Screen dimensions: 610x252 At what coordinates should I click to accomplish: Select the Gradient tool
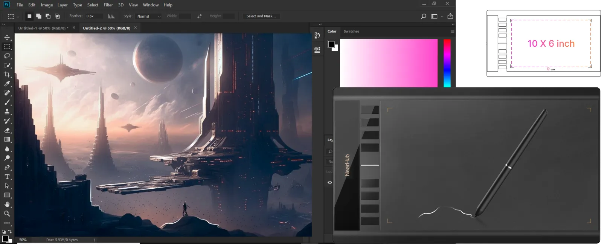click(x=7, y=139)
